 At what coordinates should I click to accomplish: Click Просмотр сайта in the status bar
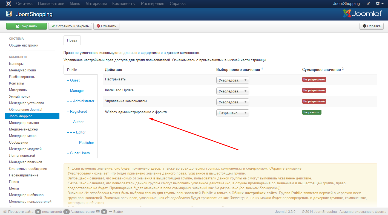click(x=18, y=212)
